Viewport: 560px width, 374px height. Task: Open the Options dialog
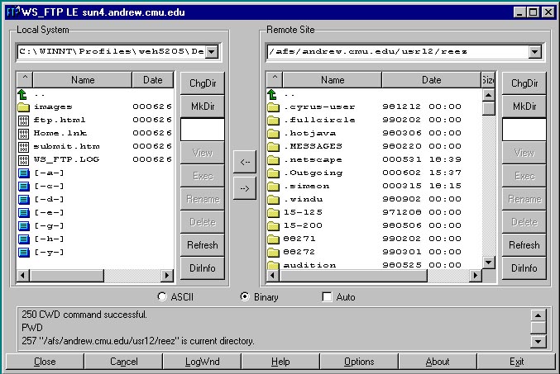[359, 362]
